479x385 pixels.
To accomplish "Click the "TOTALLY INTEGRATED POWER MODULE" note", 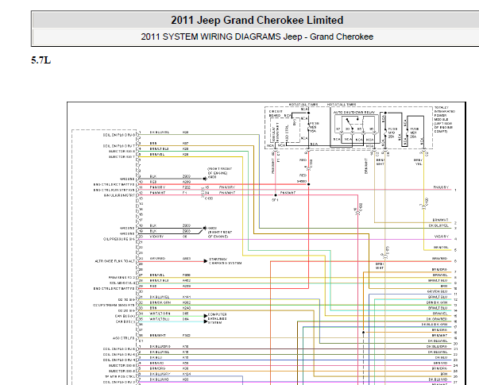I will pos(445,119).
